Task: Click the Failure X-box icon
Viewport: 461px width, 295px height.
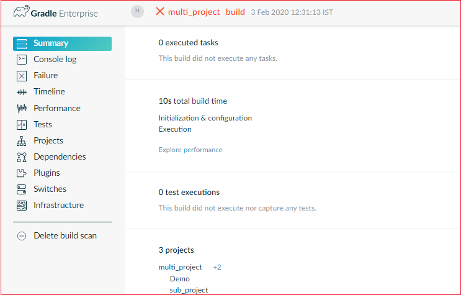Action: click(22, 76)
